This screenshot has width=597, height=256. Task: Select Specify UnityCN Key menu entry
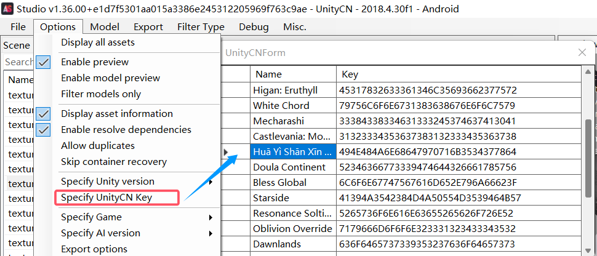[x=106, y=198]
